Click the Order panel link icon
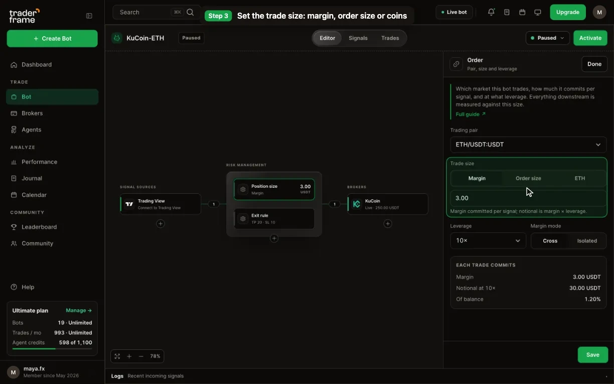The height and width of the screenshot is (384, 614). [x=456, y=64]
